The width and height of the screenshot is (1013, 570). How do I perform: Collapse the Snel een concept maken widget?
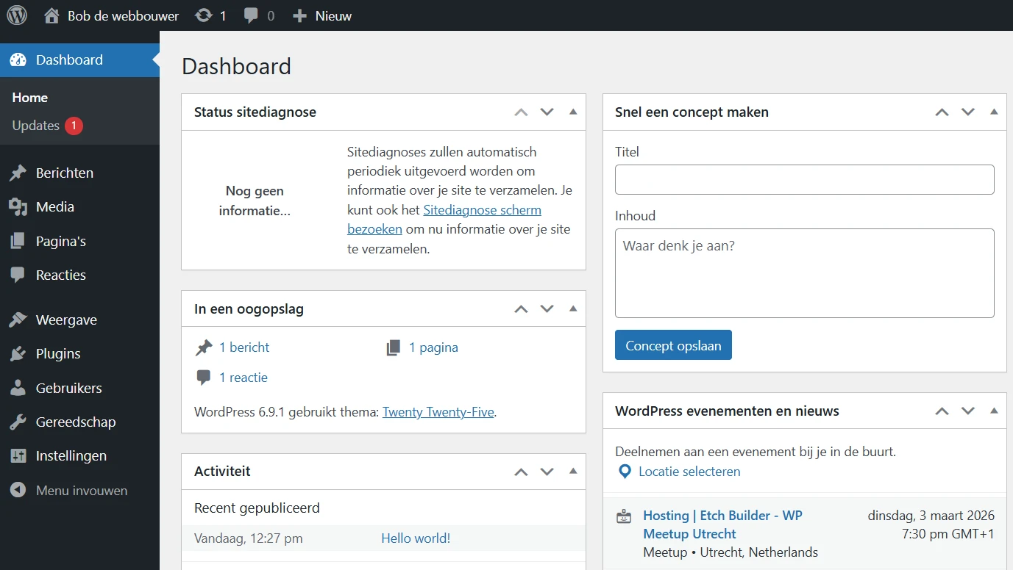point(994,112)
